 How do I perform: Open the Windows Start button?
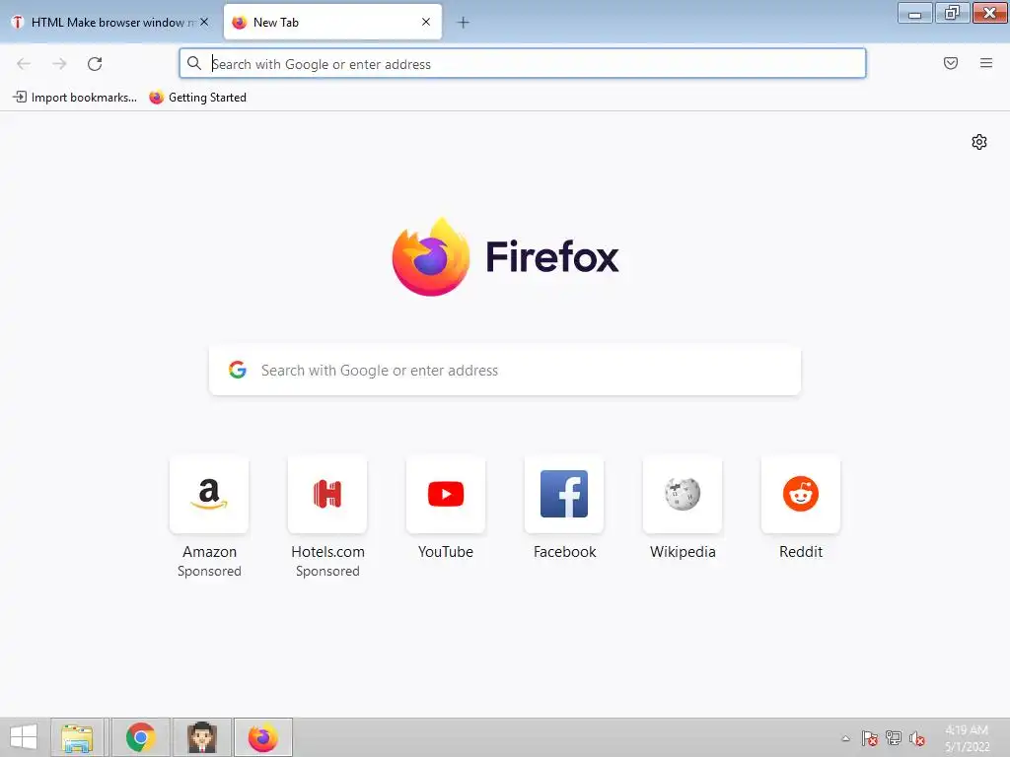pyautogui.click(x=24, y=737)
